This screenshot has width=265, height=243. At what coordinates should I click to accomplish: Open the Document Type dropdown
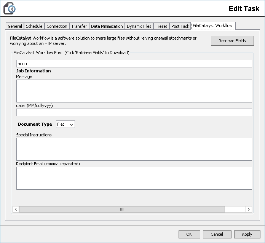pyautogui.click(x=65, y=124)
